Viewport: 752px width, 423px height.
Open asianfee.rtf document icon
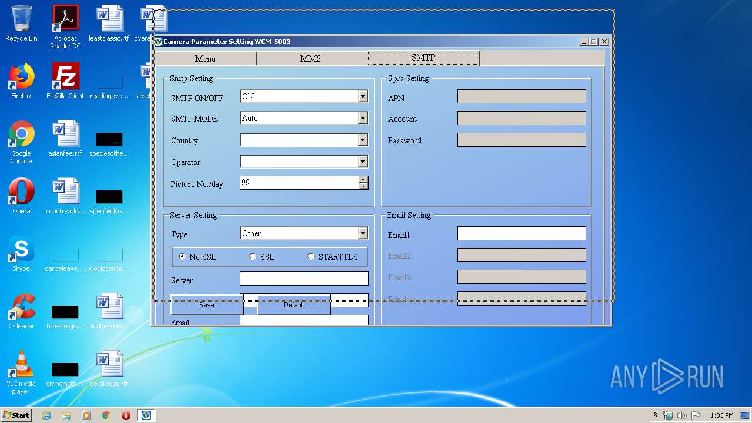coord(65,139)
